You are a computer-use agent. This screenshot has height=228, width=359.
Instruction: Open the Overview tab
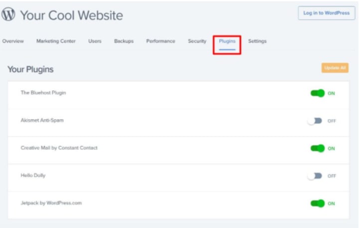pos(13,41)
